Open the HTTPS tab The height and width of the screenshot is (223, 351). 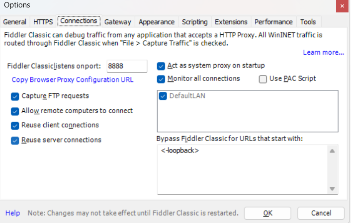pyautogui.click(x=43, y=22)
